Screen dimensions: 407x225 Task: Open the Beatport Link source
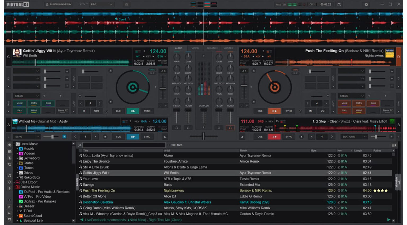click(x=33, y=220)
